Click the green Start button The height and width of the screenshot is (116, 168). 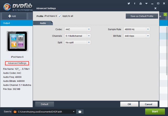pos(155,111)
